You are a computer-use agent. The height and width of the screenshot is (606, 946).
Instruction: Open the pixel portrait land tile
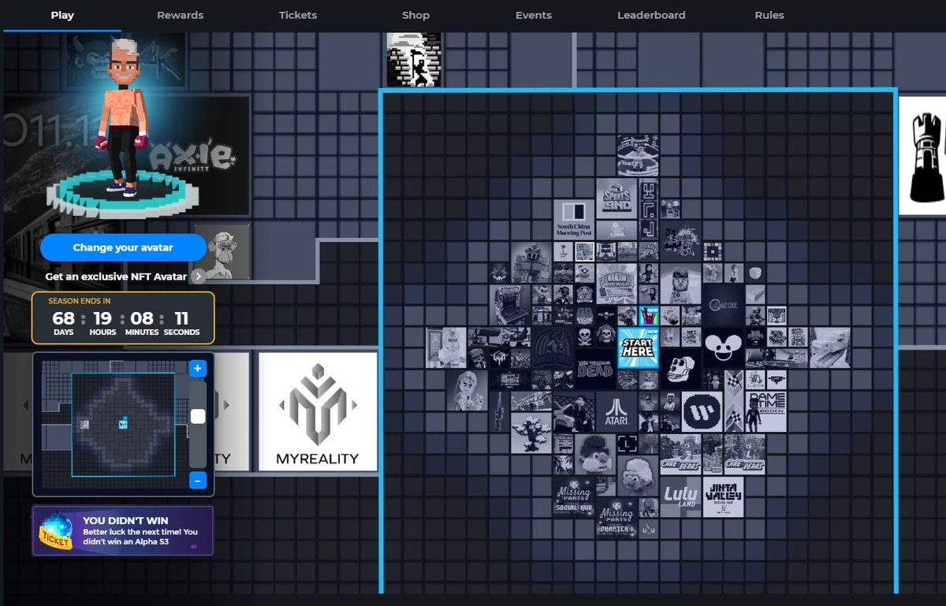(414, 59)
